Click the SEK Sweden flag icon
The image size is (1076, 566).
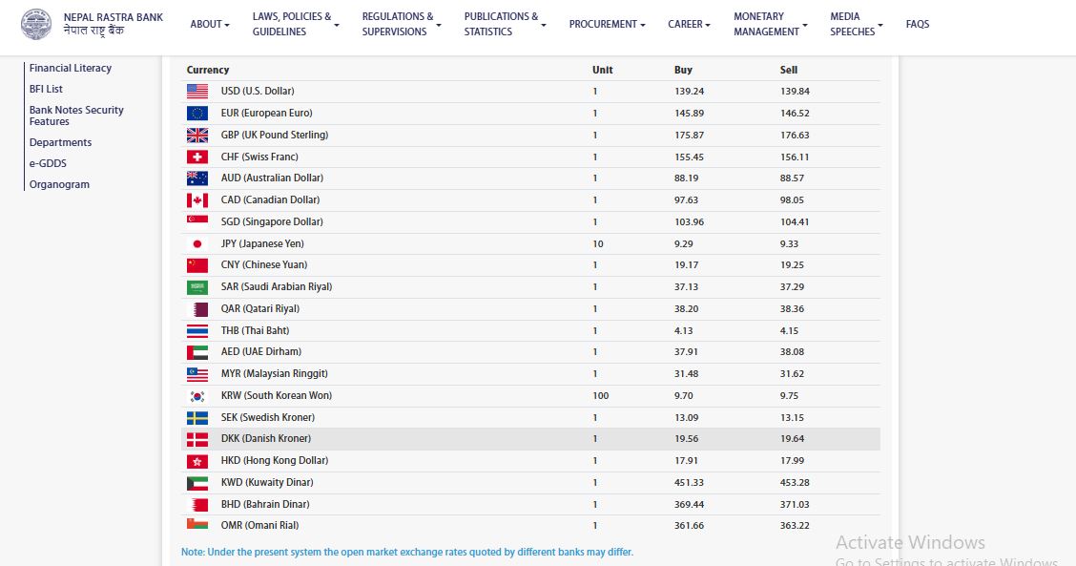click(197, 418)
